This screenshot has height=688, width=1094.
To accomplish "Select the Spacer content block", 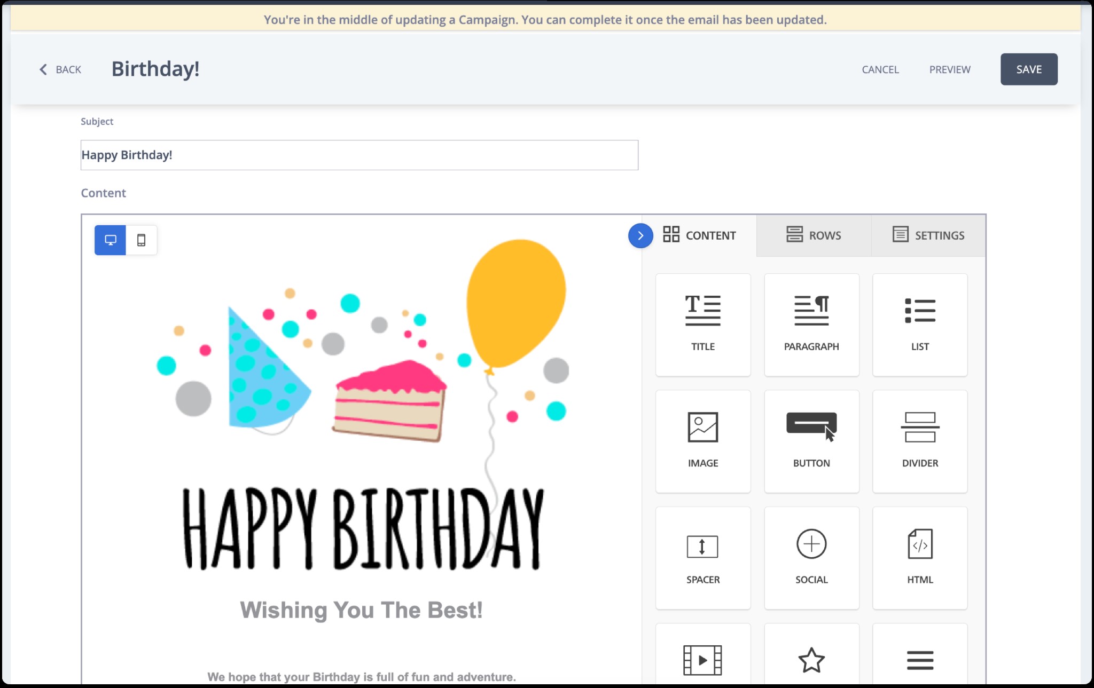I will click(703, 558).
